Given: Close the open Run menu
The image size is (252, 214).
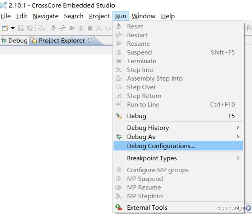Looking at the screenshot, I should click(121, 16).
